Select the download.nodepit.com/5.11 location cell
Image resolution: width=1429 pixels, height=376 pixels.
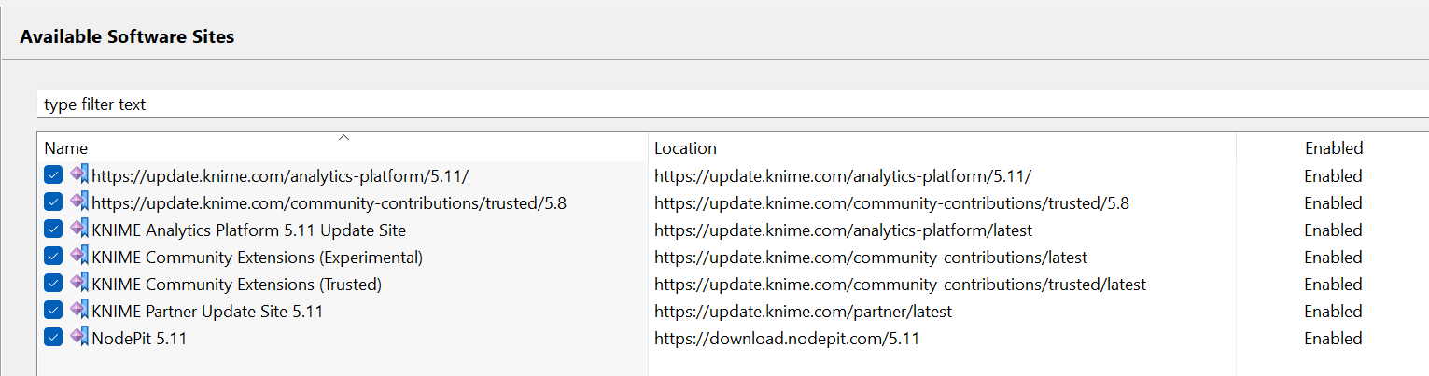(786, 339)
